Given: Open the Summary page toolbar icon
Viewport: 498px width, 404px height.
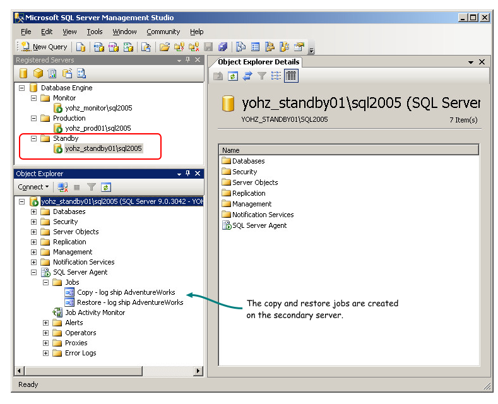Looking at the screenshot, I should click(256, 47).
